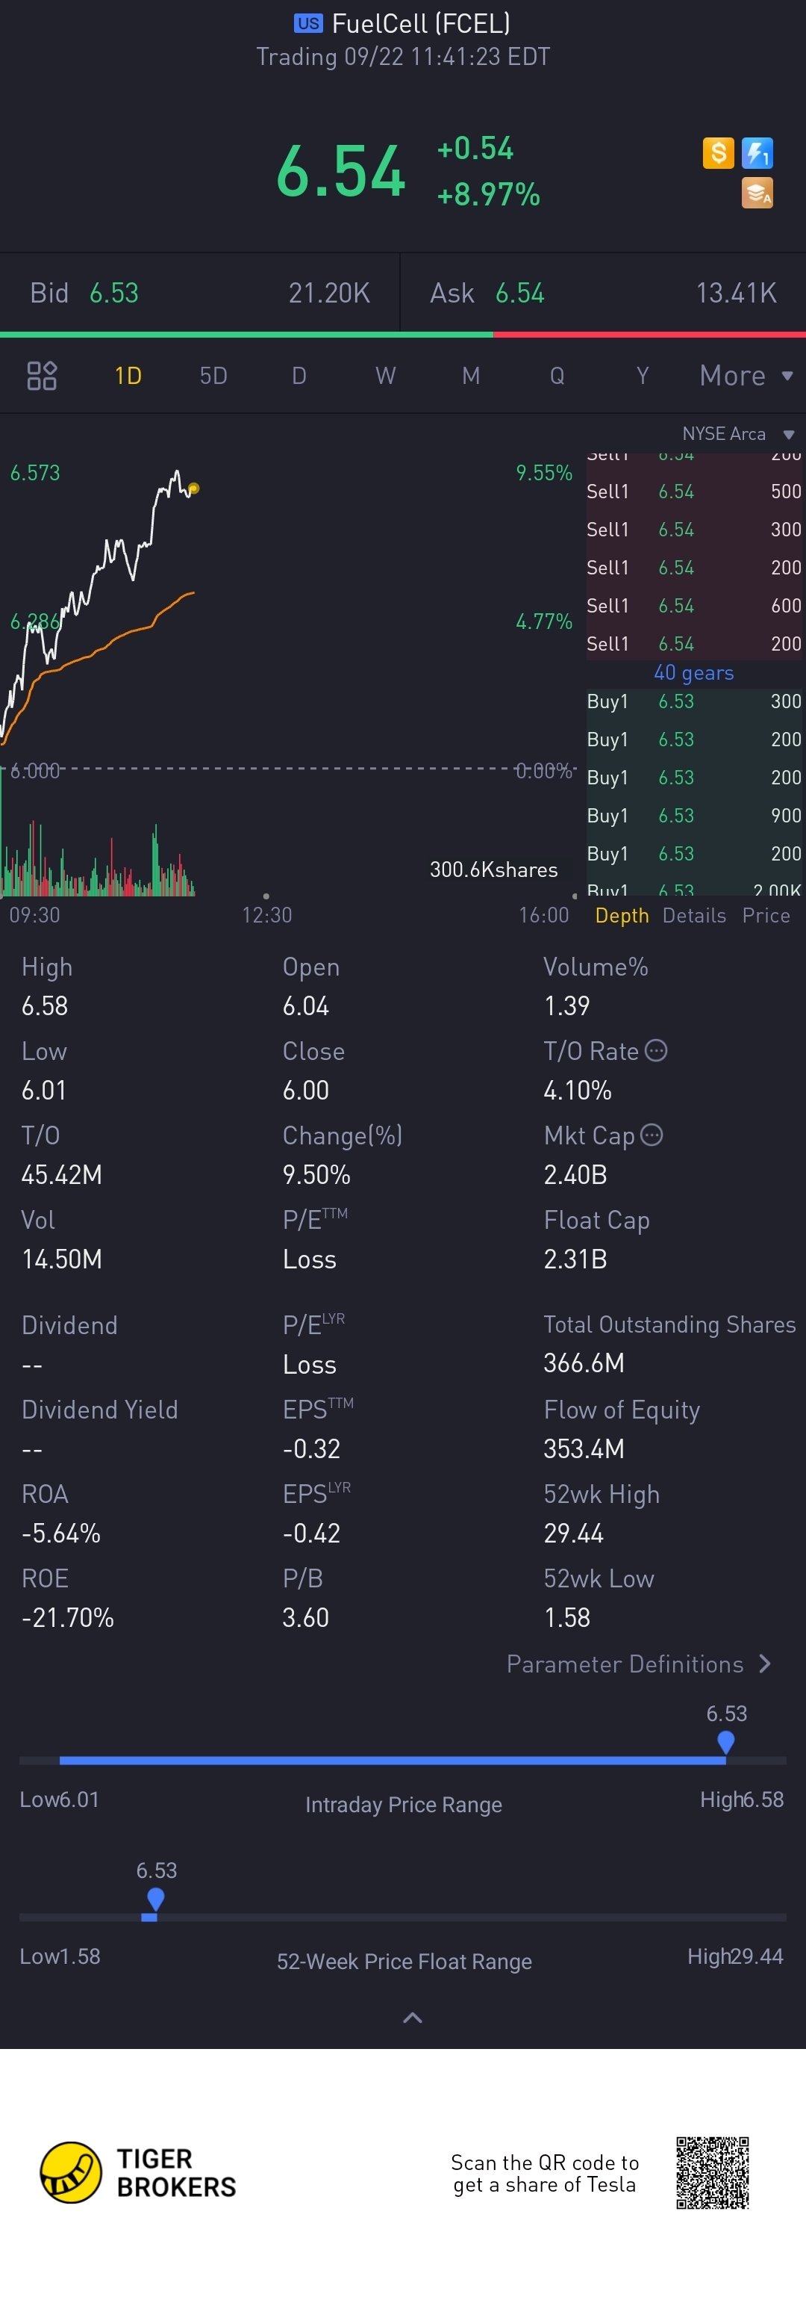Switch to the daily D chart
Image resolution: width=806 pixels, height=2297 pixels.
tap(299, 376)
